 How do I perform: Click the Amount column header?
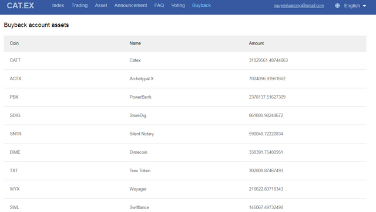(256, 43)
